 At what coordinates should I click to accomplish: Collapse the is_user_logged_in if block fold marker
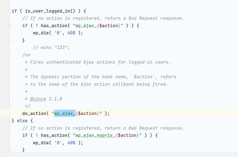click(x=10, y=11)
